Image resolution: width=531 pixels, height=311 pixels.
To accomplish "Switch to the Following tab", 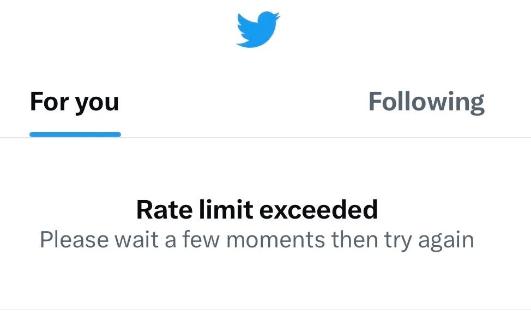I will click(x=426, y=102).
